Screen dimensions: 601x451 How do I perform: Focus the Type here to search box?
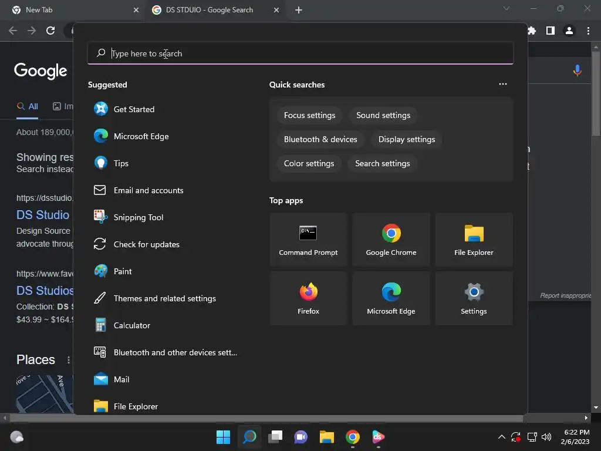300,53
